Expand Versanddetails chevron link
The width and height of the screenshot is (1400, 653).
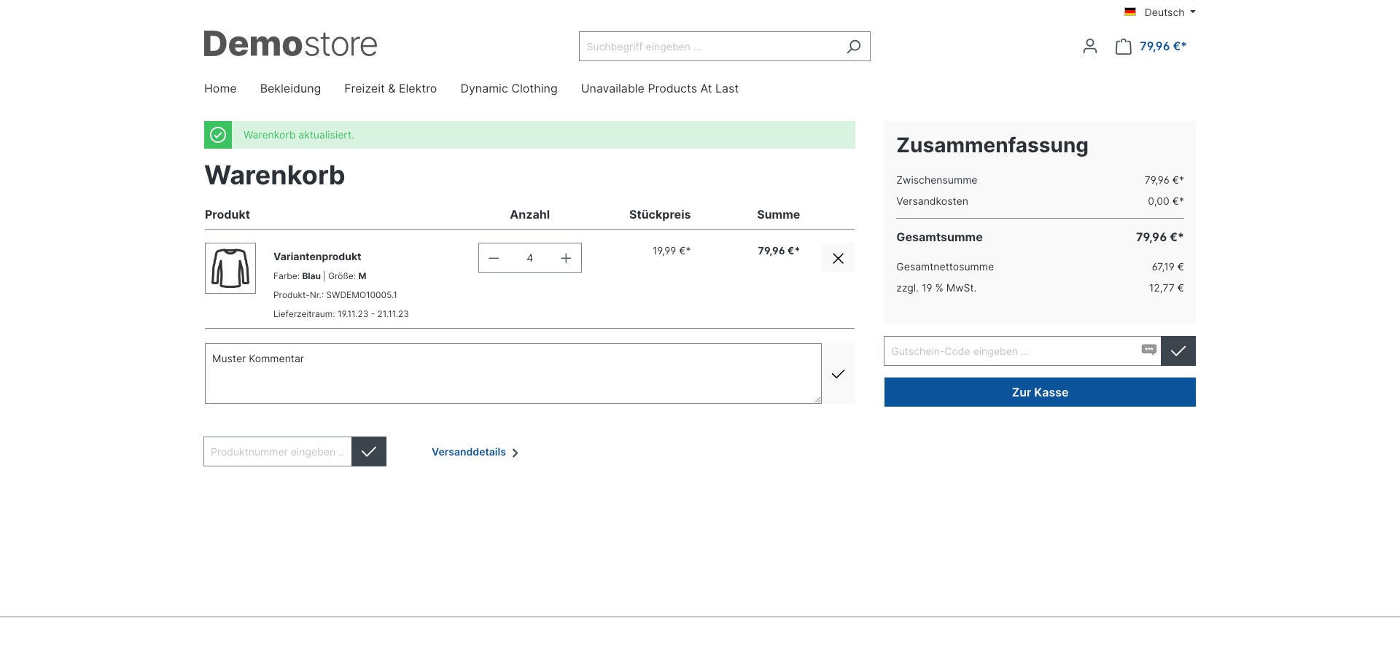point(475,453)
